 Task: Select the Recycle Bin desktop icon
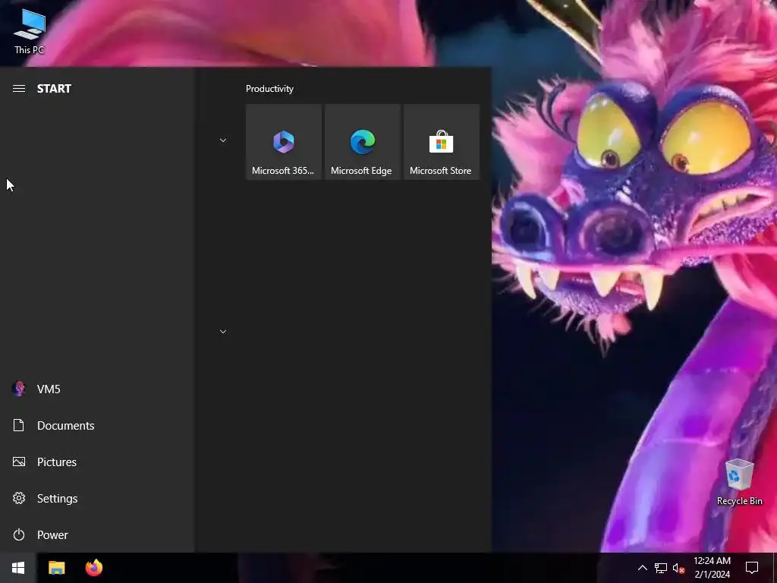click(739, 482)
